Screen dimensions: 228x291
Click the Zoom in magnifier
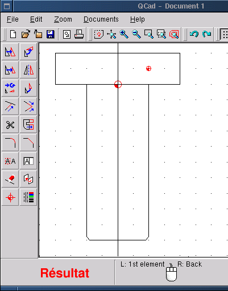pos(124,35)
